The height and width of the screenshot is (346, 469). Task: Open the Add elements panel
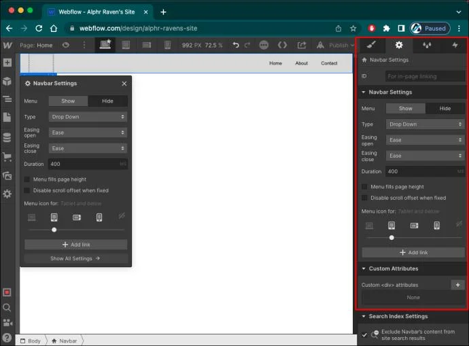click(7, 63)
